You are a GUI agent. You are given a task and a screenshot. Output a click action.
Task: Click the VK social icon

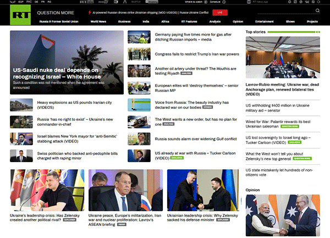tap(307, 2)
